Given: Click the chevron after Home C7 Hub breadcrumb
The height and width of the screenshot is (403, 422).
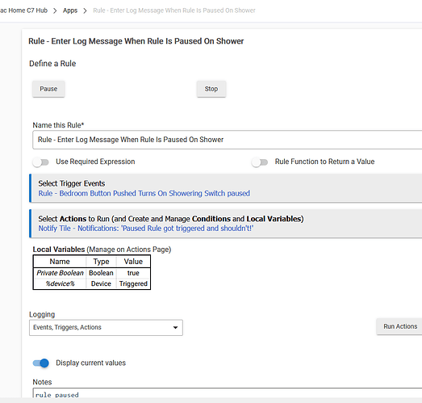Looking at the screenshot, I should click(x=55, y=10).
